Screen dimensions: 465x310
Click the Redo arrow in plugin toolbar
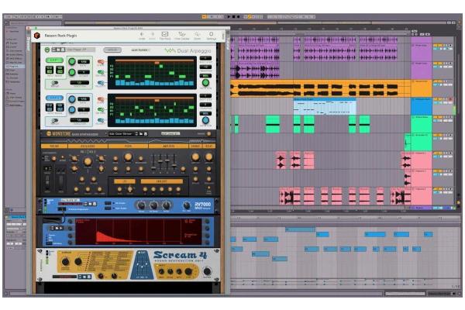pos(153,34)
